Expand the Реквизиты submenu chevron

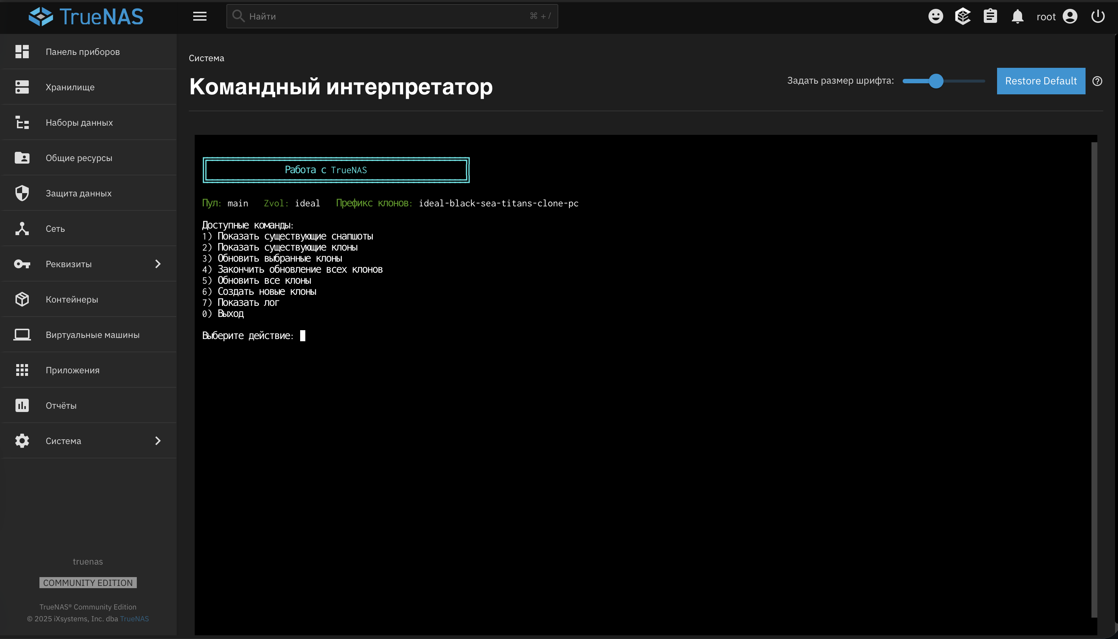point(158,264)
